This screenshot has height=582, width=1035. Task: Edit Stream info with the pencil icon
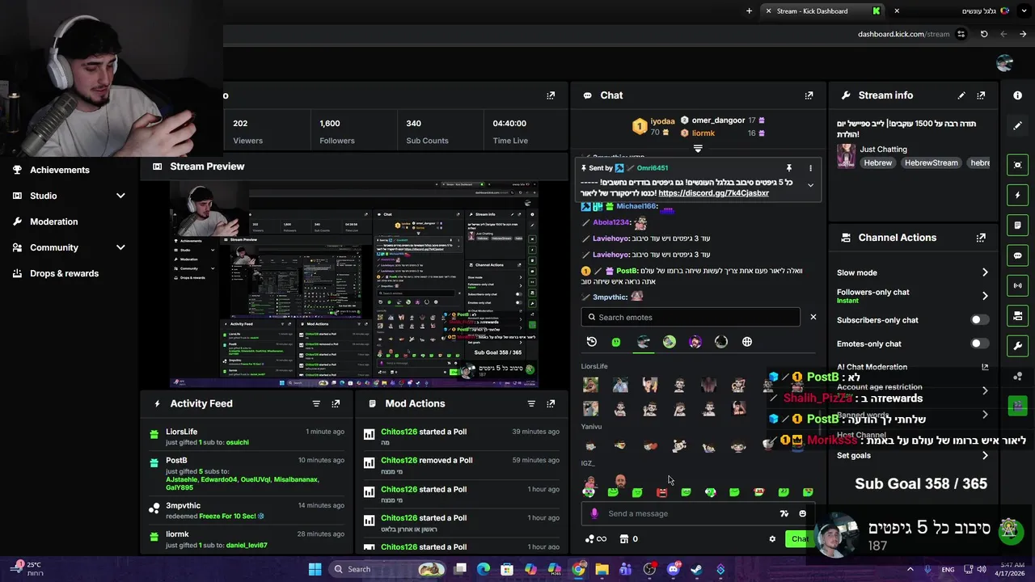961,95
